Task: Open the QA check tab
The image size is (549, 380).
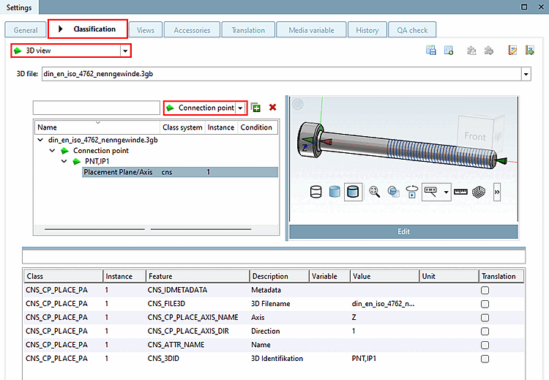Action: point(412,30)
